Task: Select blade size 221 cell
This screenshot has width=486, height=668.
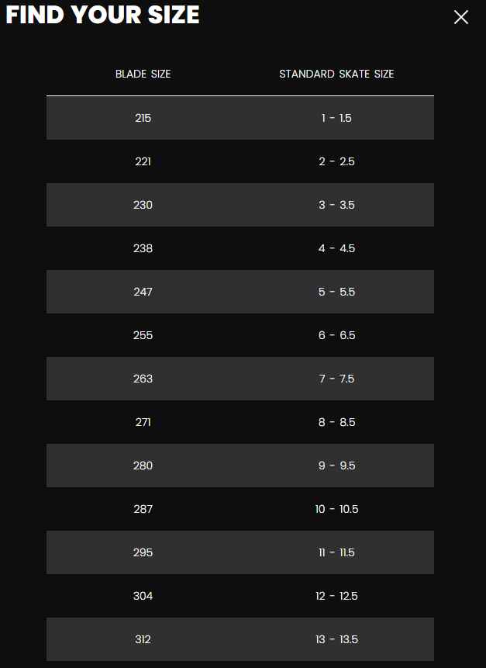Action: [143, 161]
